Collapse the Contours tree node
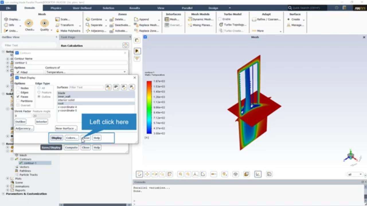Screen dimensions: 367x206 12,159
